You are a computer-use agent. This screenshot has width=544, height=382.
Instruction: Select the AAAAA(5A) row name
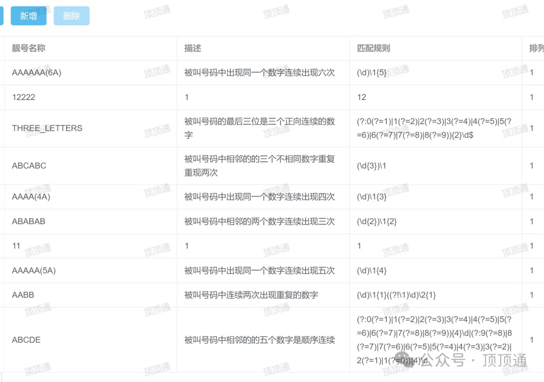[34, 271]
